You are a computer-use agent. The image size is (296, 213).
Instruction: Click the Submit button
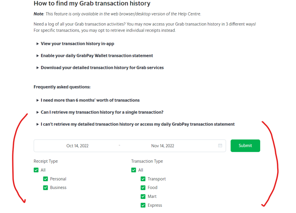[x=245, y=146]
